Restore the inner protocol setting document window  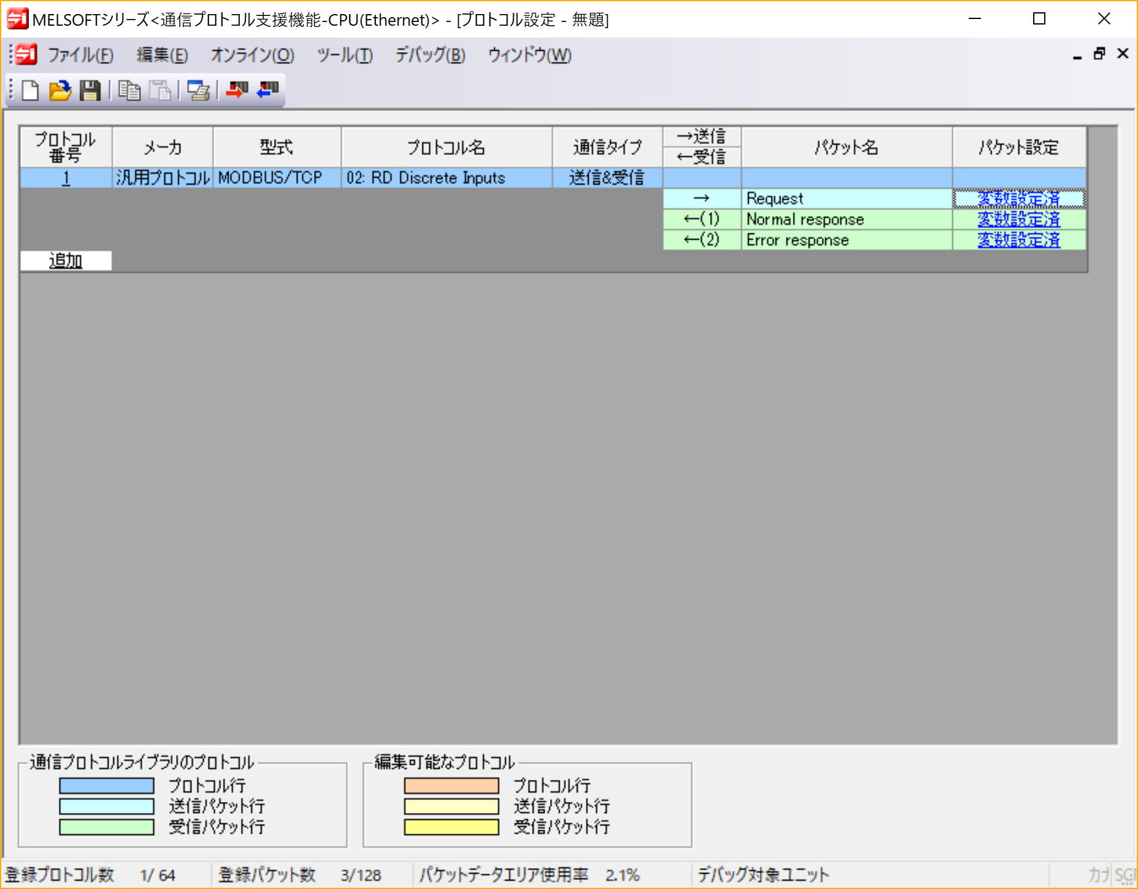coord(1100,54)
